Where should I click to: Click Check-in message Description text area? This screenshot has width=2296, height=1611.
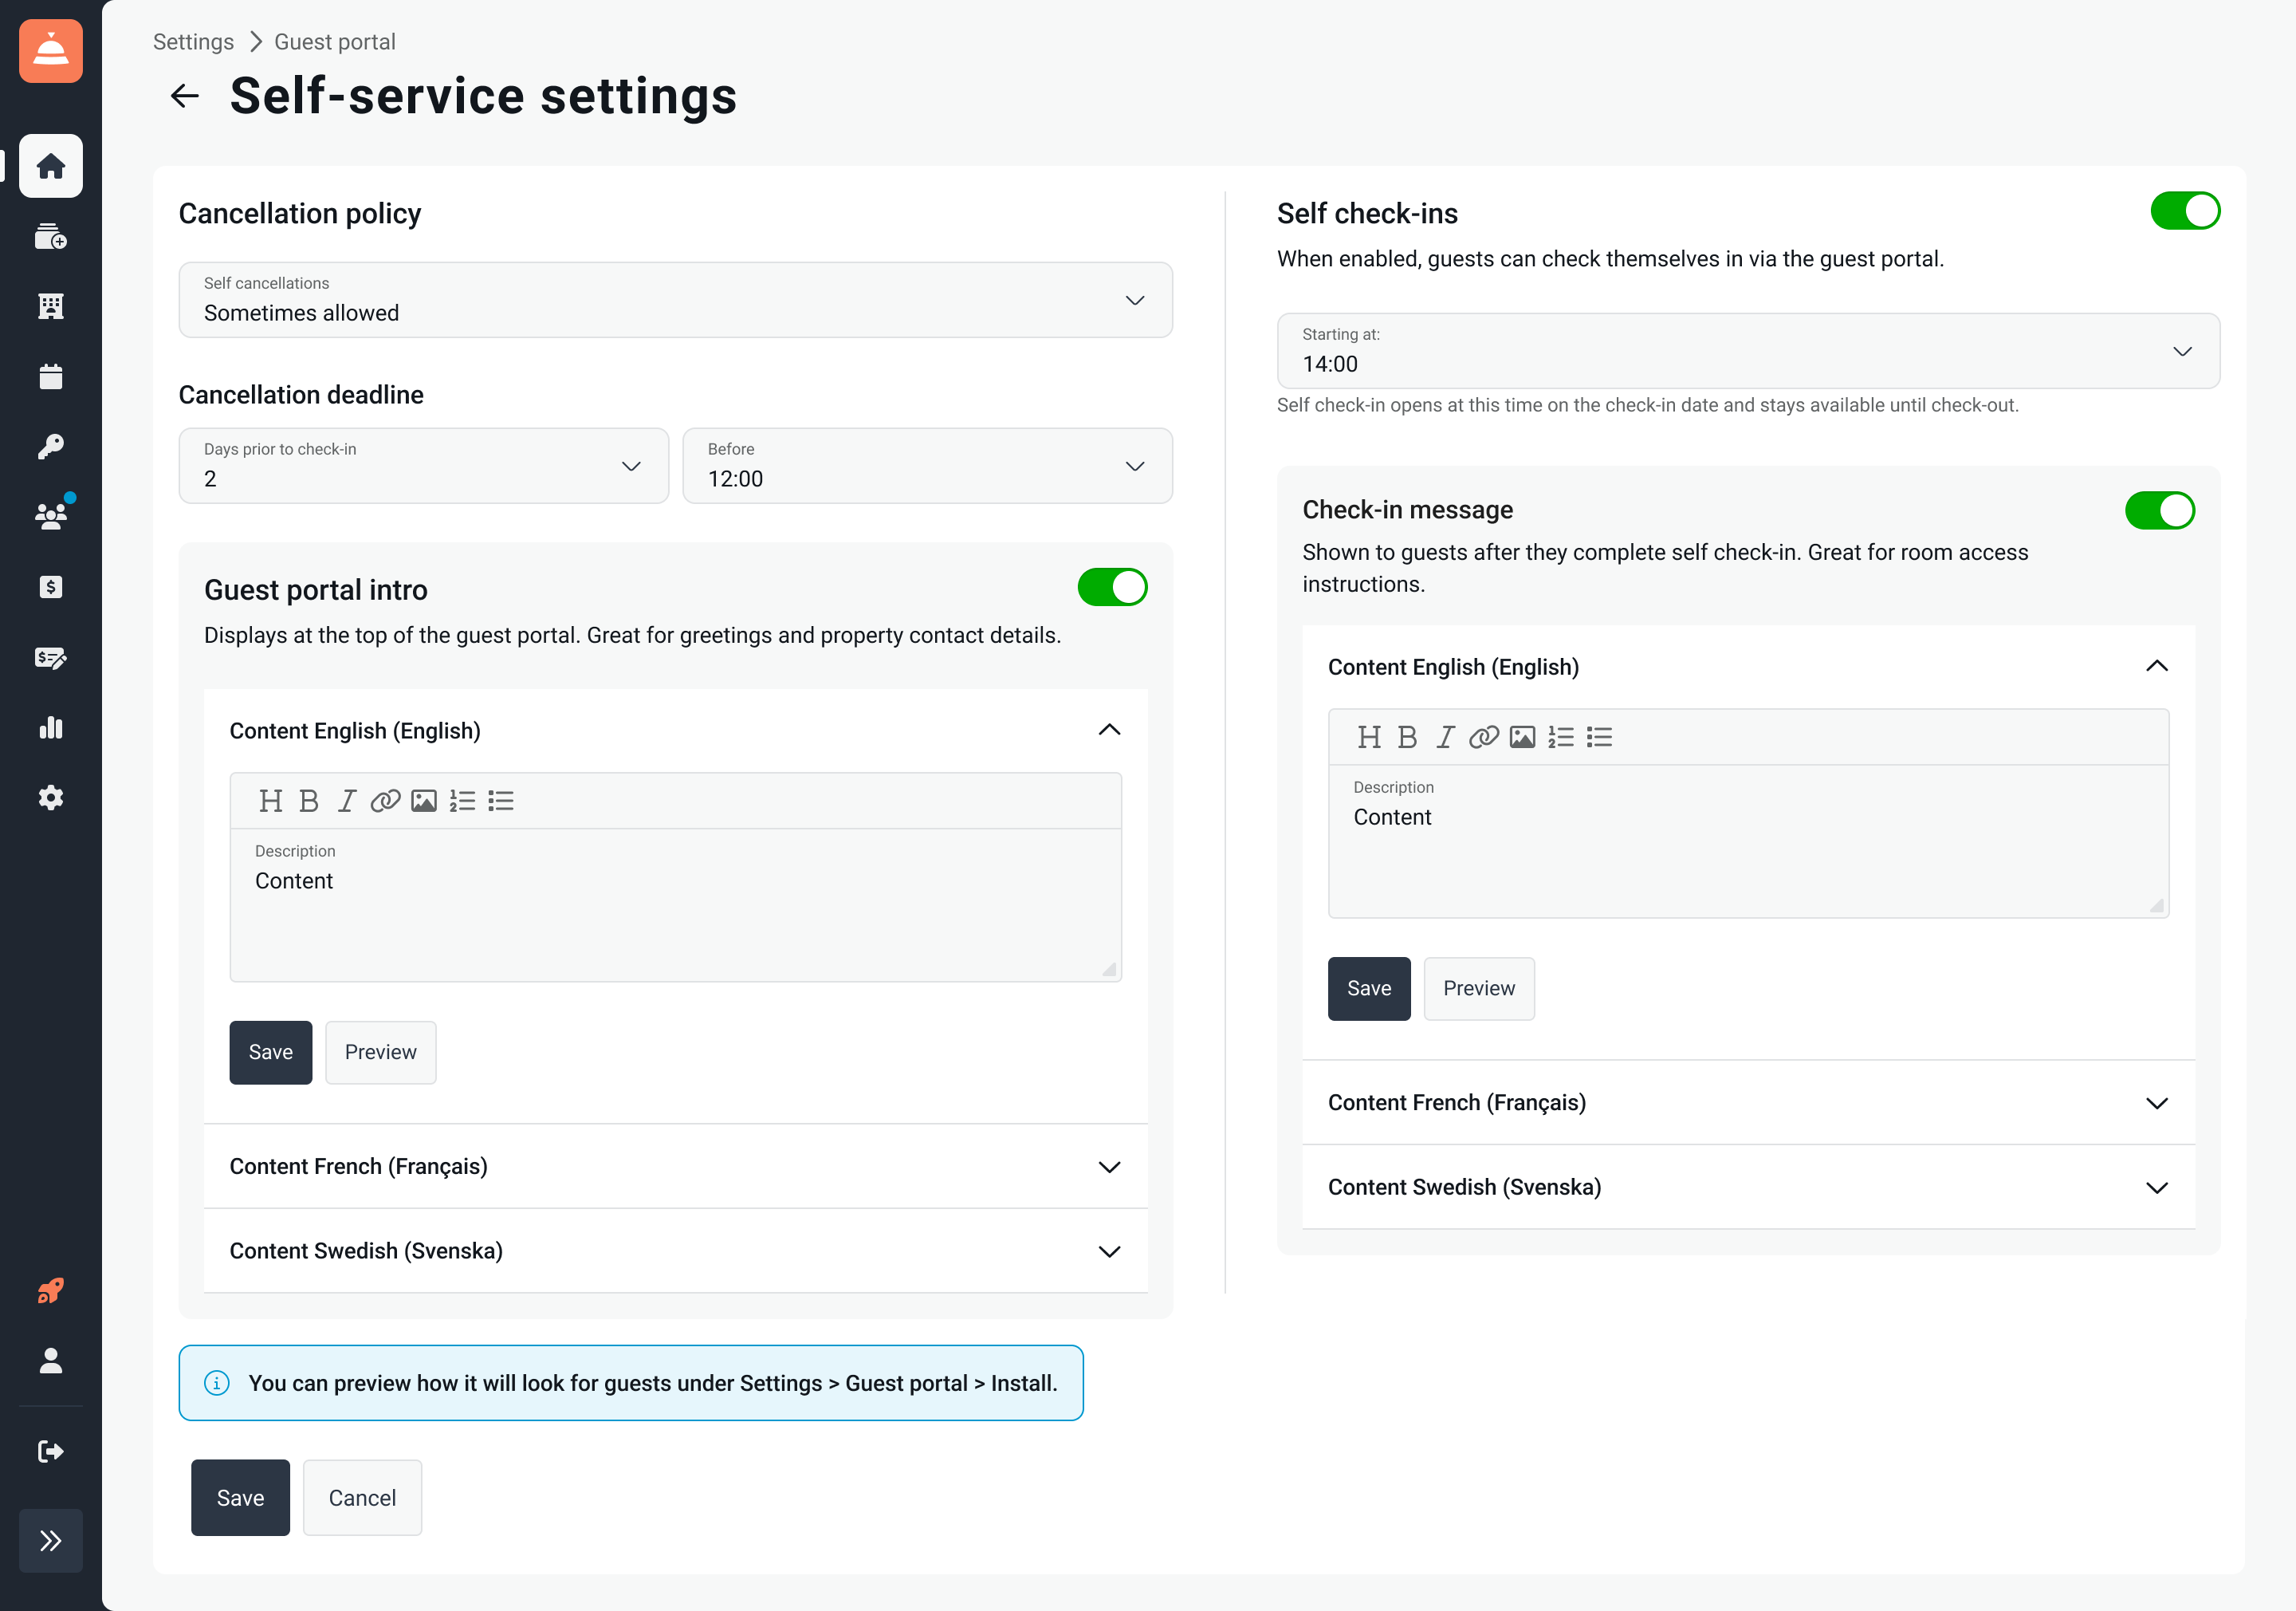1749,841
